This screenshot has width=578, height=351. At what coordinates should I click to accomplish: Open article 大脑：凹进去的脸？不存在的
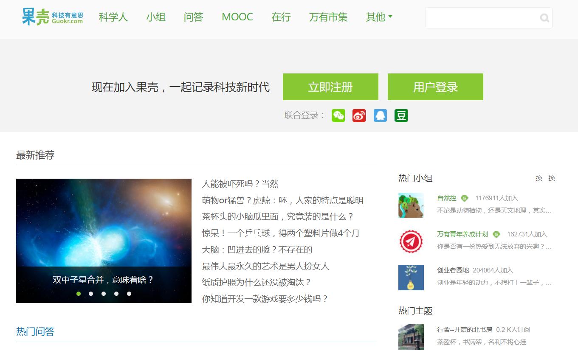pyautogui.click(x=257, y=250)
